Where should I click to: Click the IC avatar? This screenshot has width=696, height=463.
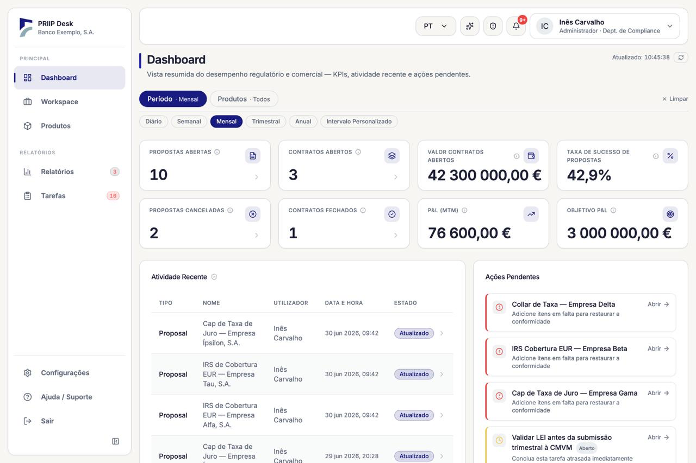pyautogui.click(x=544, y=26)
